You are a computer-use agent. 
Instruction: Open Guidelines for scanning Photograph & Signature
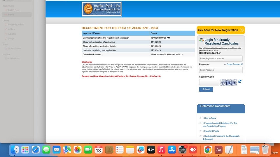coord(221,138)
